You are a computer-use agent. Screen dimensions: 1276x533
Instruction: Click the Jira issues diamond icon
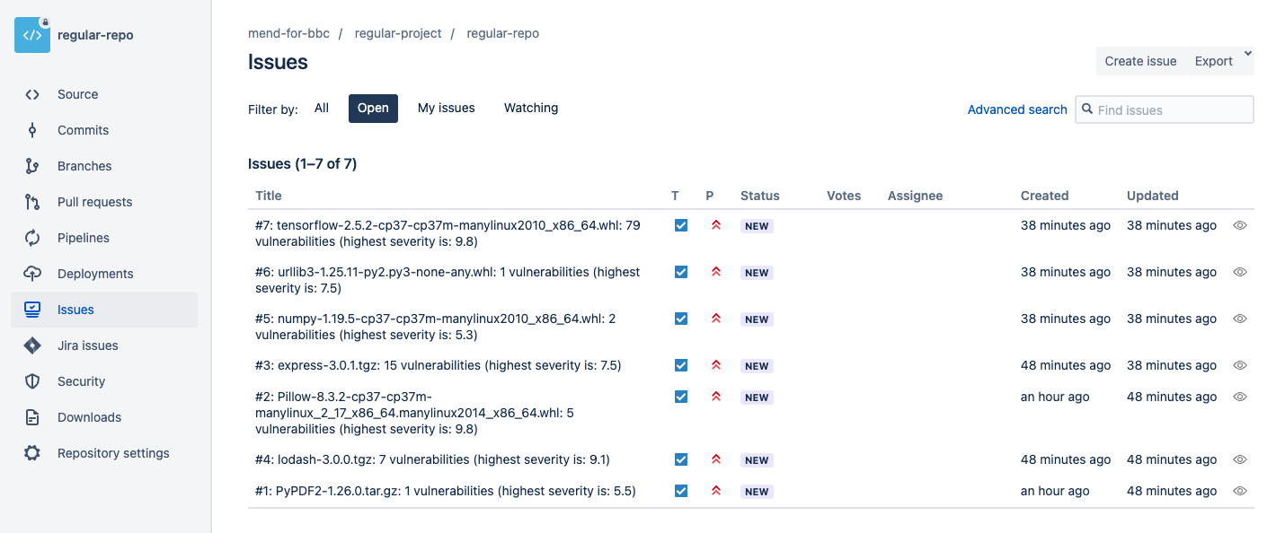point(32,345)
